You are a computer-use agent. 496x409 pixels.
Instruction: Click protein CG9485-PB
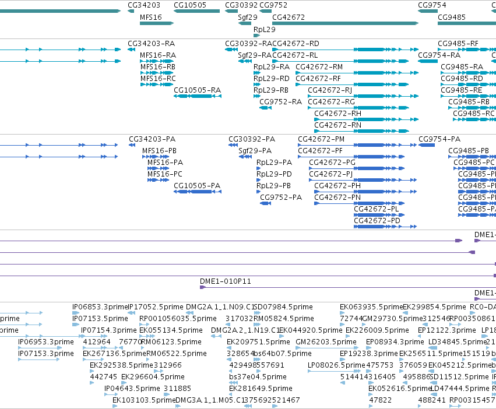click(469, 150)
